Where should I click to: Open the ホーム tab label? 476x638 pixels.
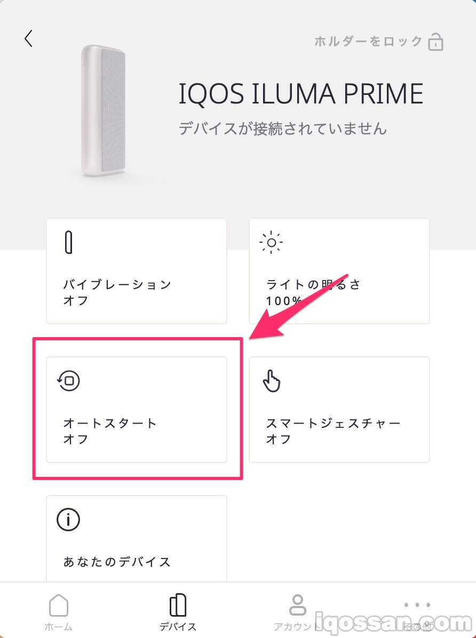(x=59, y=627)
